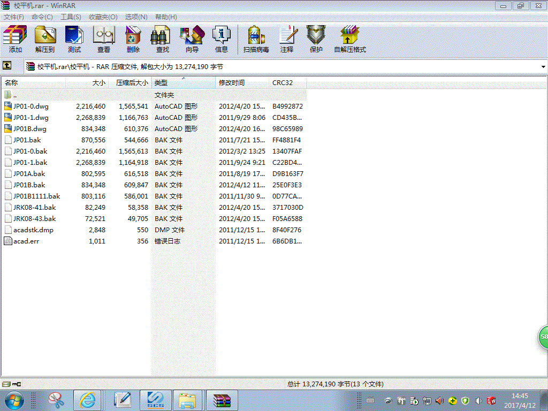
Task: Click the 添加 (Add) toolbar icon
Action: (15, 39)
